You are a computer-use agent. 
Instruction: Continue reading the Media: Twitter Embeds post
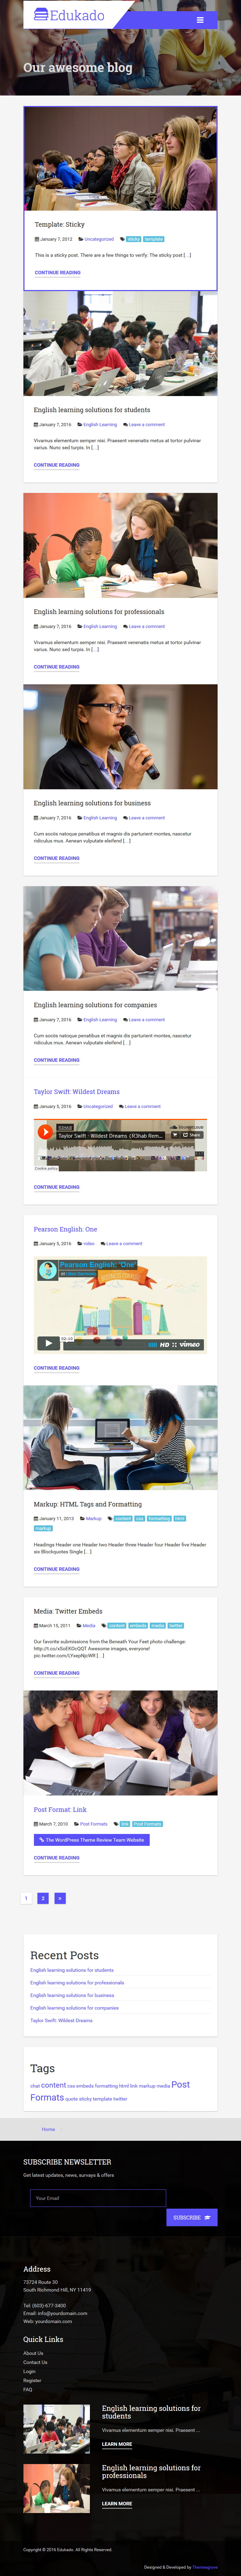point(57,1673)
